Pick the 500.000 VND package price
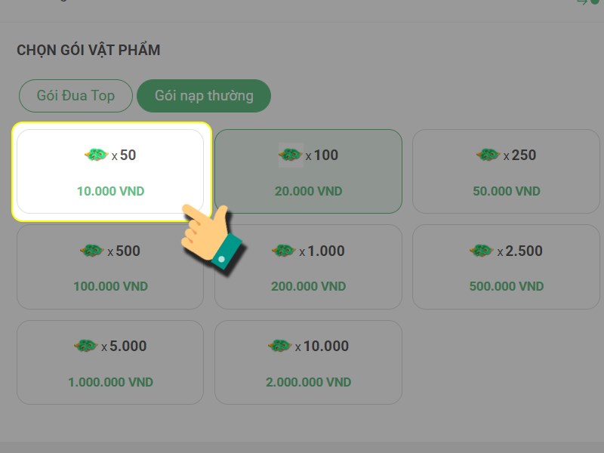 [x=506, y=286]
